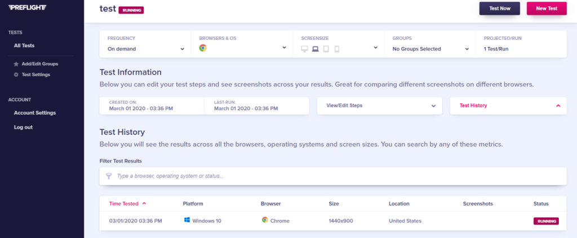The width and height of the screenshot is (577, 238).
Task: Click the 1 Test/Run projected value
Action: click(496, 49)
